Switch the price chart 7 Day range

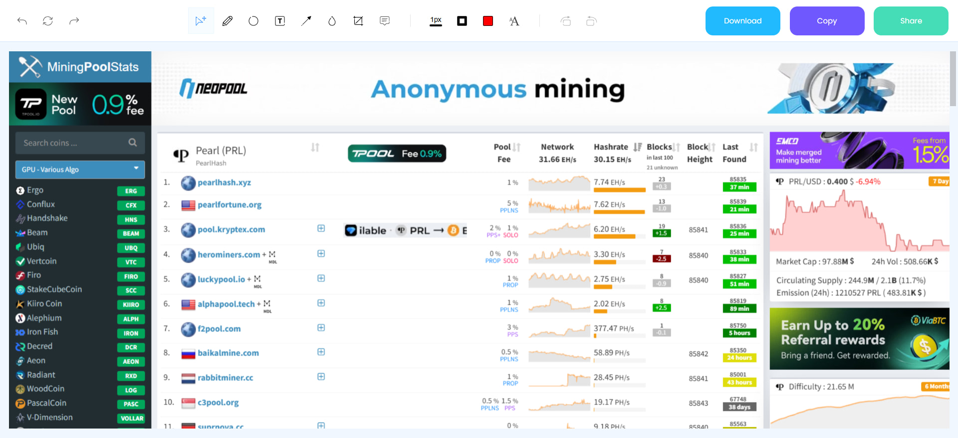tap(939, 181)
